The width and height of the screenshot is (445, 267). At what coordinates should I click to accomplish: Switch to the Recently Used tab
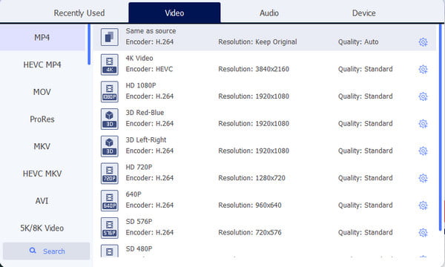click(x=79, y=13)
